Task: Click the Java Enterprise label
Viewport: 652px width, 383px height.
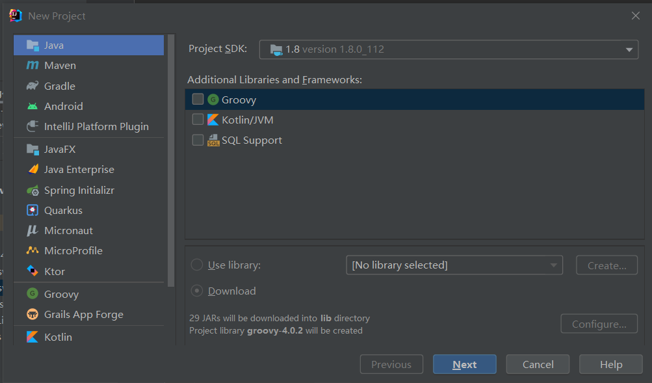Action: (79, 170)
